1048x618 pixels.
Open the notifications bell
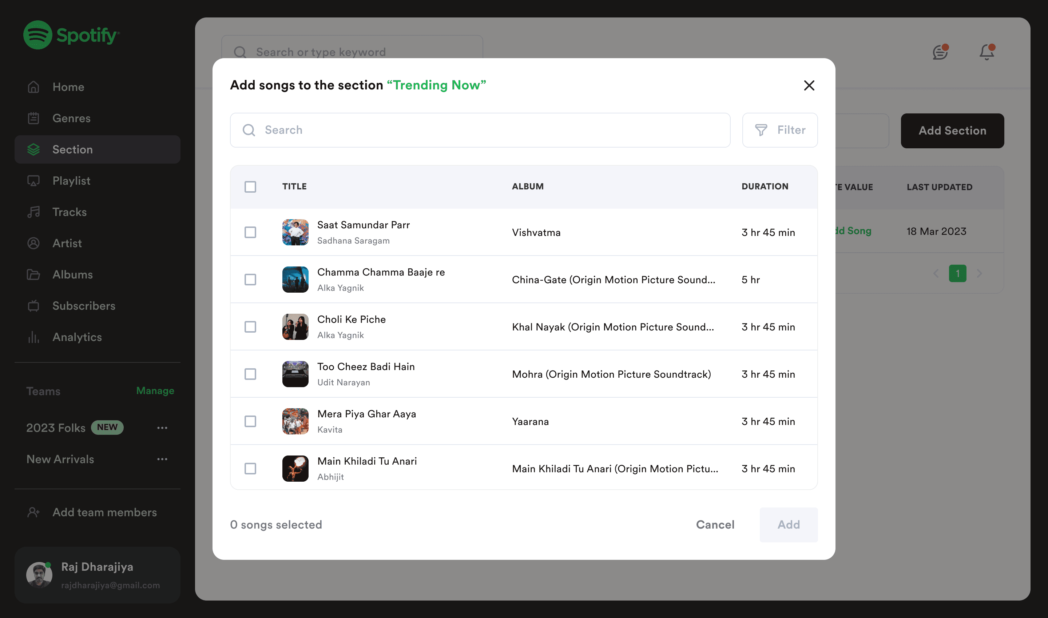point(987,52)
